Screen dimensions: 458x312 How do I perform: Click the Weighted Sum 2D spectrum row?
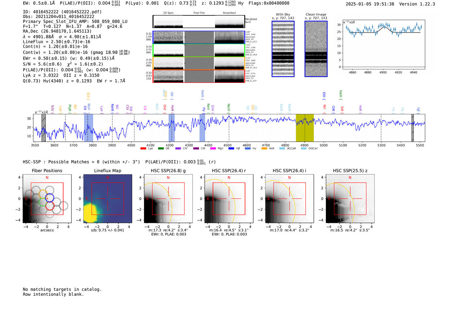[199, 22]
